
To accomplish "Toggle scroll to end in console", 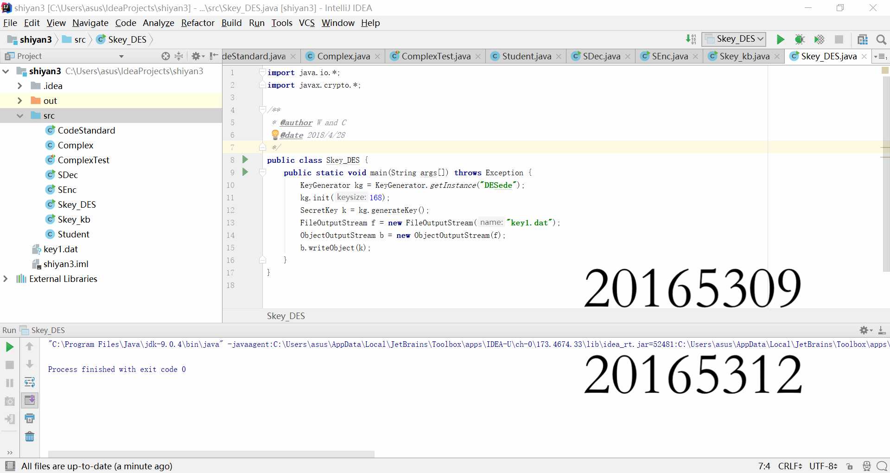I will 29,400.
